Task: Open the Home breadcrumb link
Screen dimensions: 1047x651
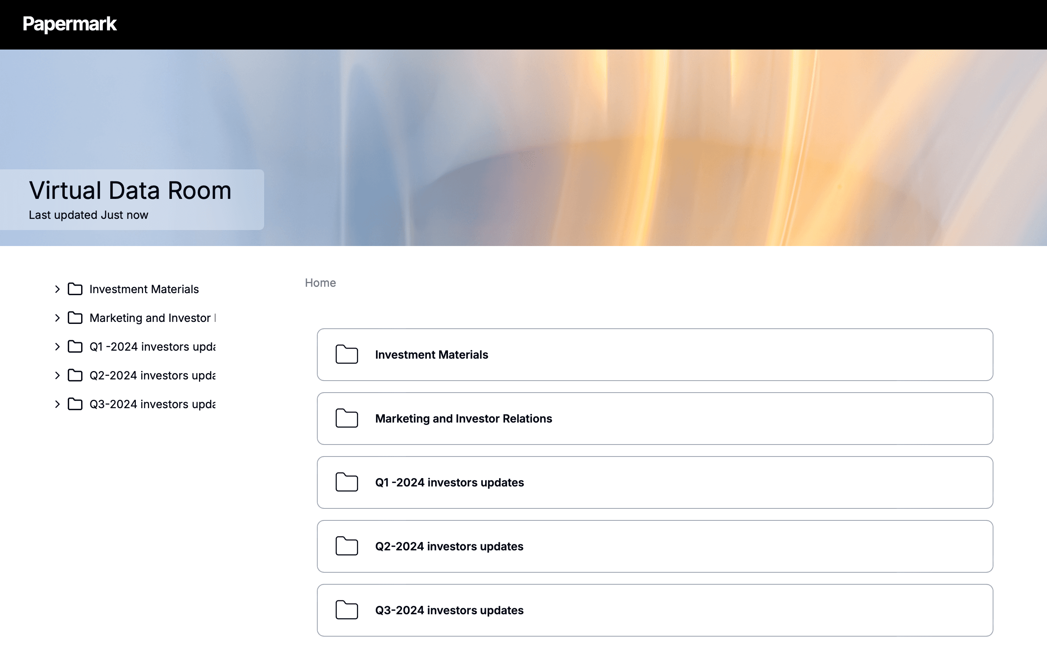Action: coord(320,283)
